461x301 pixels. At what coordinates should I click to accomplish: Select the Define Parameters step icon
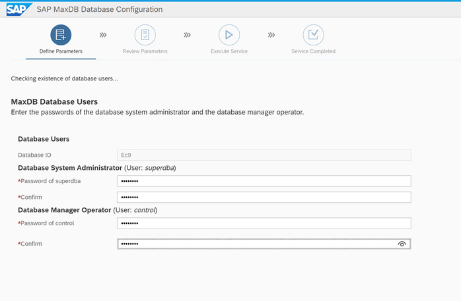click(x=61, y=35)
